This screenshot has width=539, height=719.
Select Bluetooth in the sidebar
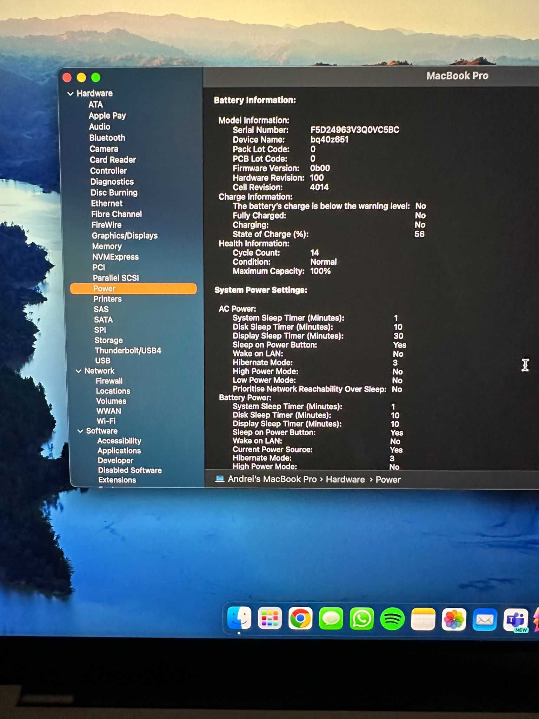tap(107, 138)
